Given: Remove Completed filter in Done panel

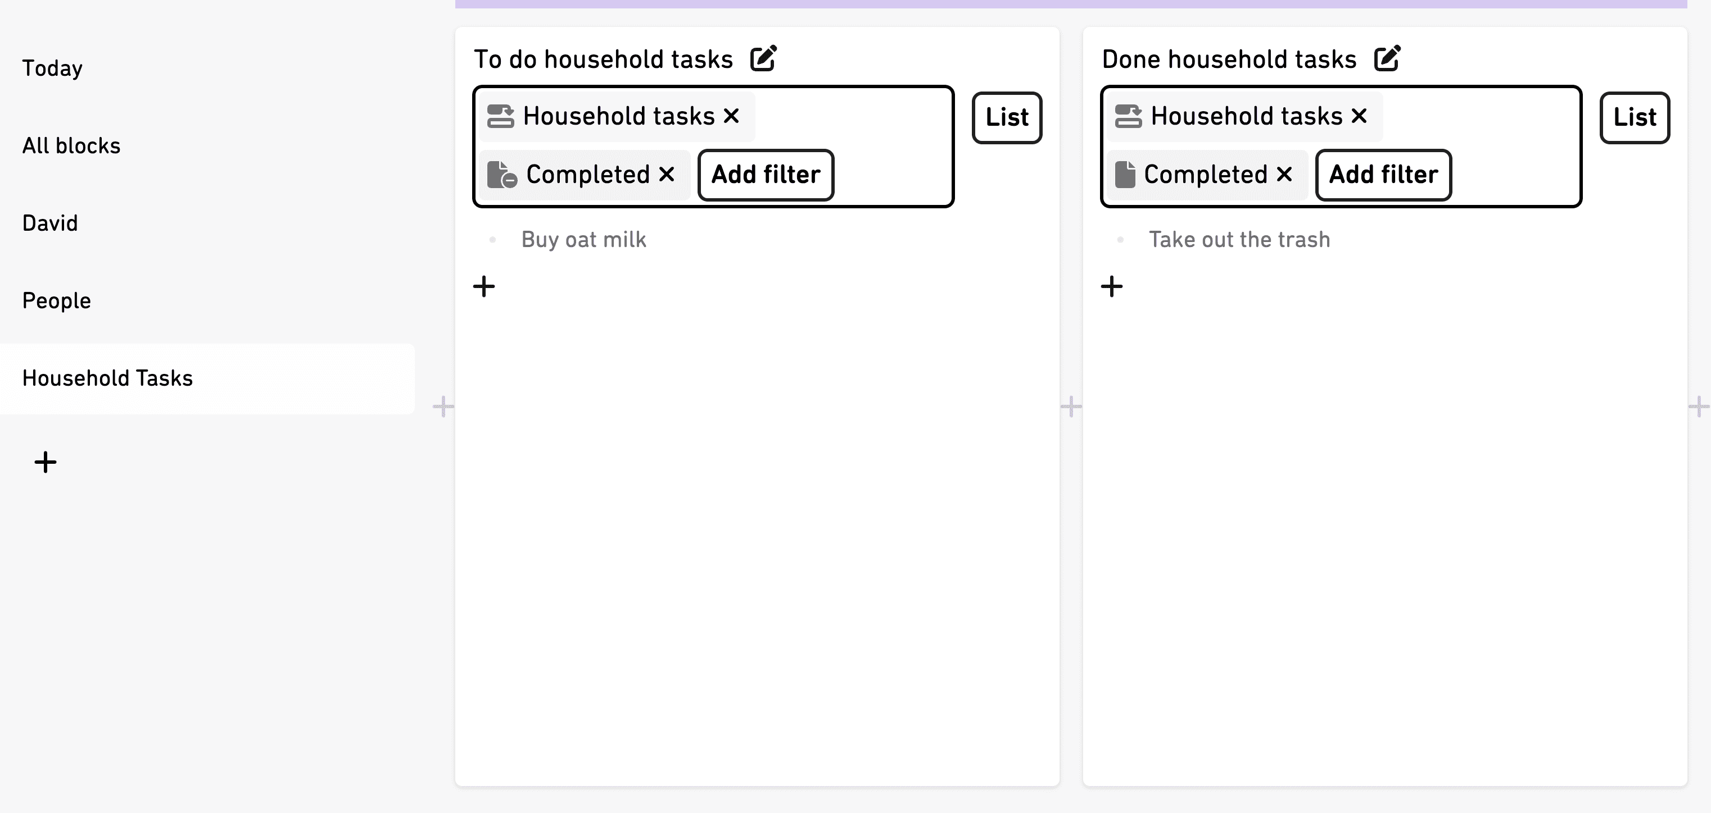Looking at the screenshot, I should (1284, 175).
